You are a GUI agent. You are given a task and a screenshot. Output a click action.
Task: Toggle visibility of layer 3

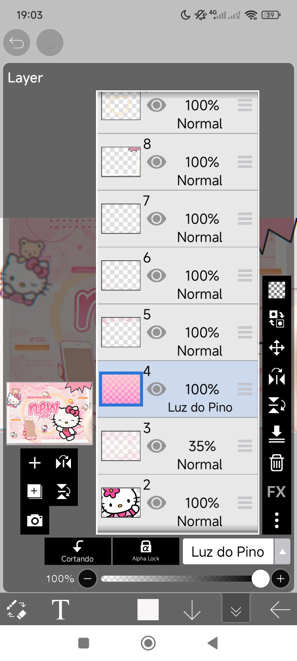156,446
